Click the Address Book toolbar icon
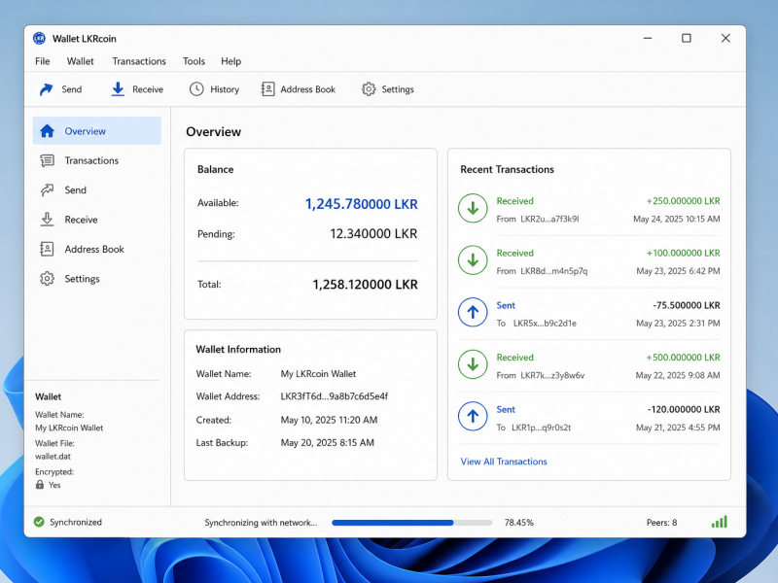Viewport: 778px width, 583px height. click(x=268, y=89)
